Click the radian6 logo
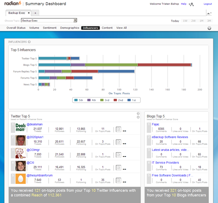Screen dimensions: 218x203 click(x=13, y=3)
